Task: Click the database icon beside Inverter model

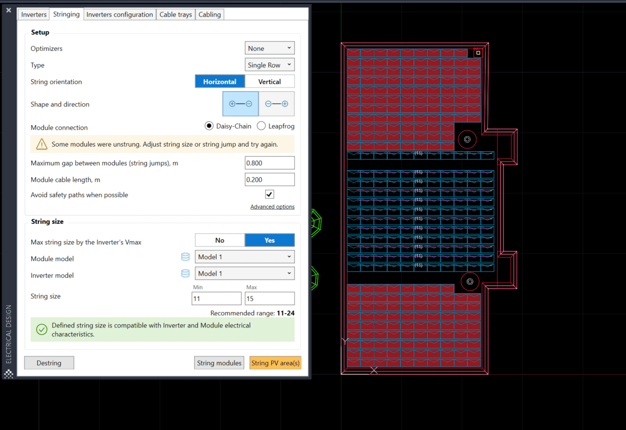Action: (185, 273)
